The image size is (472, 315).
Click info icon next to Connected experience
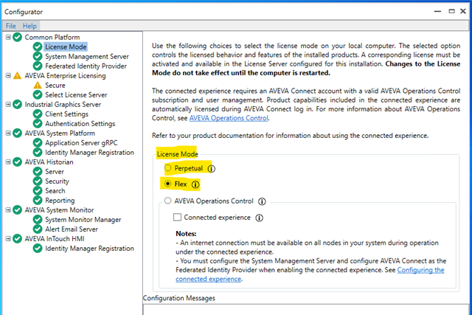(259, 218)
